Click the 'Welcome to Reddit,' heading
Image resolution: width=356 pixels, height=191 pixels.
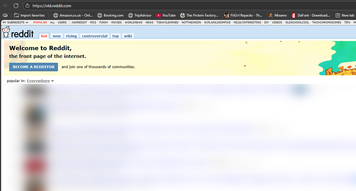[40, 48]
